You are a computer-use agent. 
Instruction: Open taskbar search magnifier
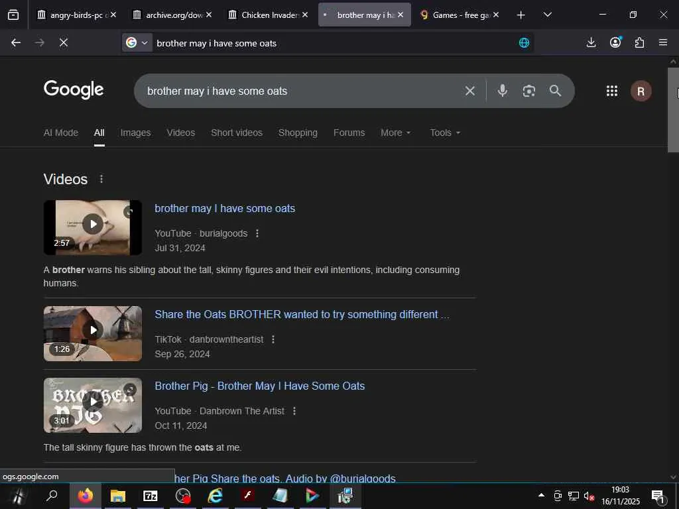[x=52, y=496]
